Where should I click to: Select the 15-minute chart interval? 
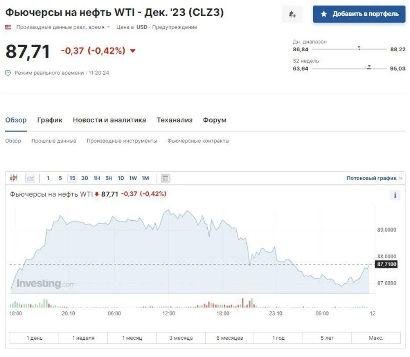72,178
